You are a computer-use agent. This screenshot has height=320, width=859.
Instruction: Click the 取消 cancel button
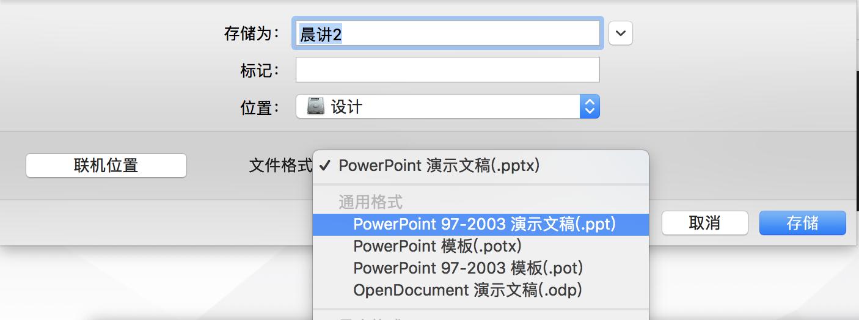[705, 223]
